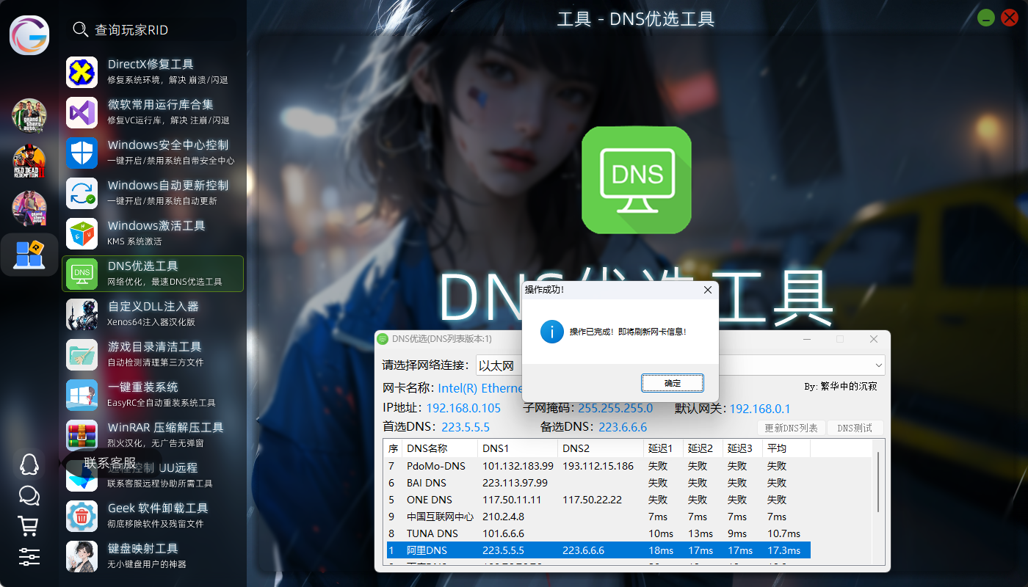Open the shopping cart icon in sidebar

(x=29, y=526)
